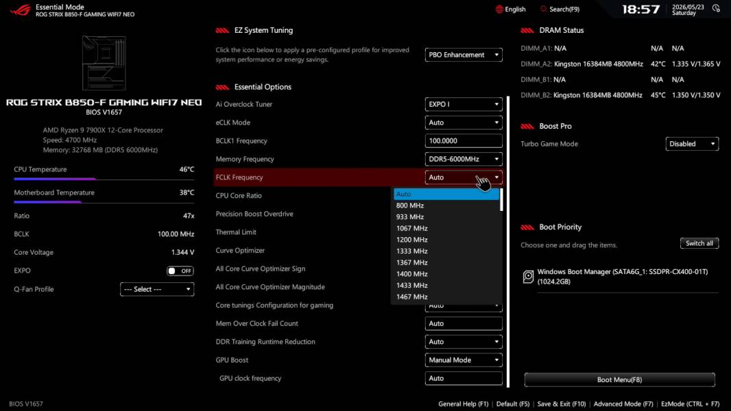731x411 pixels.
Task: Click the 18:57 clock display
Action: (x=641, y=10)
